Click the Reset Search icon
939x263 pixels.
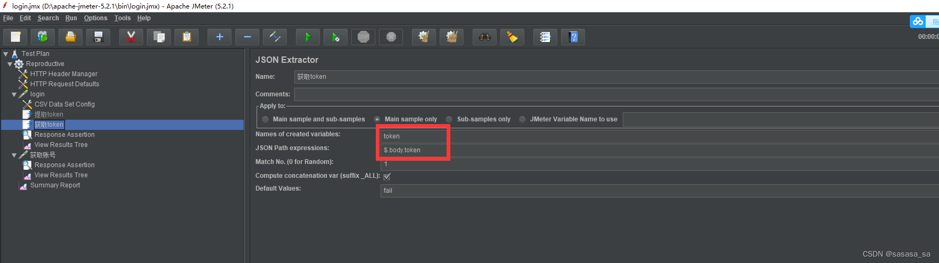513,37
